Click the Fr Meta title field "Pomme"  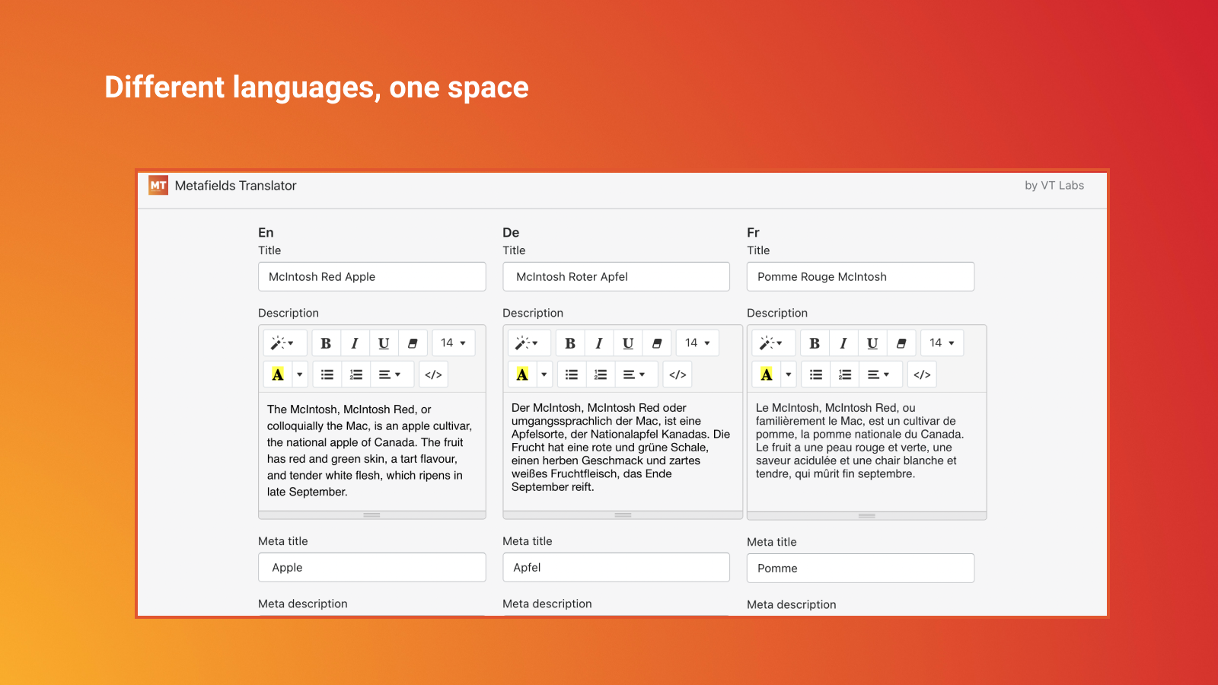pos(861,569)
